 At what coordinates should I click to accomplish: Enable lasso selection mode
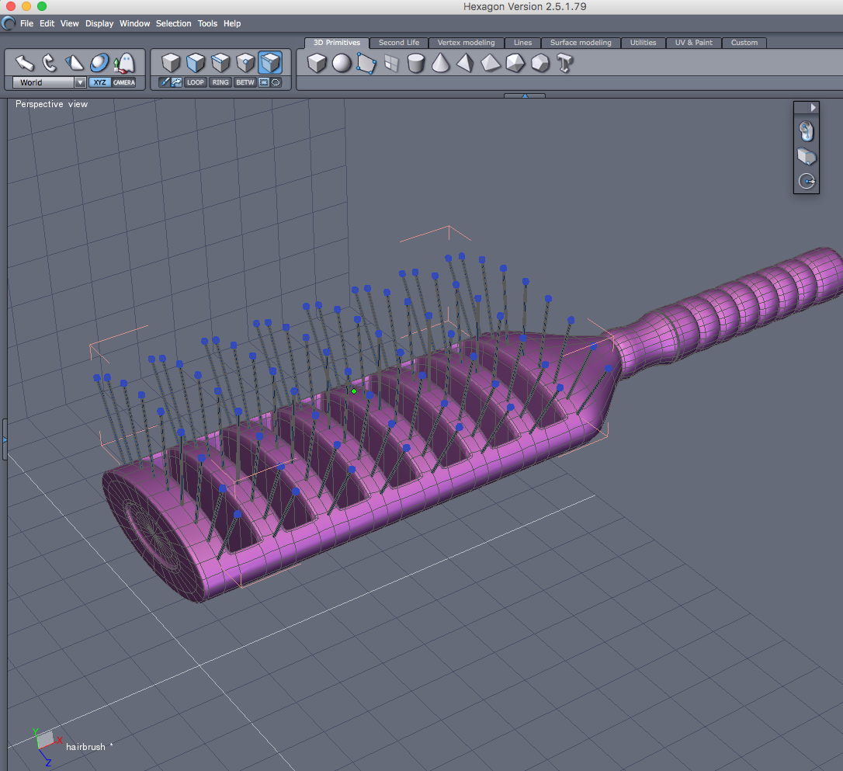pyautogui.click(x=276, y=82)
